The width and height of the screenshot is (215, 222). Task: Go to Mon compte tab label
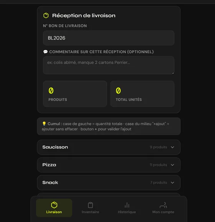point(163,212)
